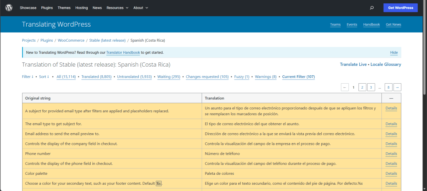Open the Sort dropdown
The height and width of the screenshot is (191, 427).
[x=44, y=77]
